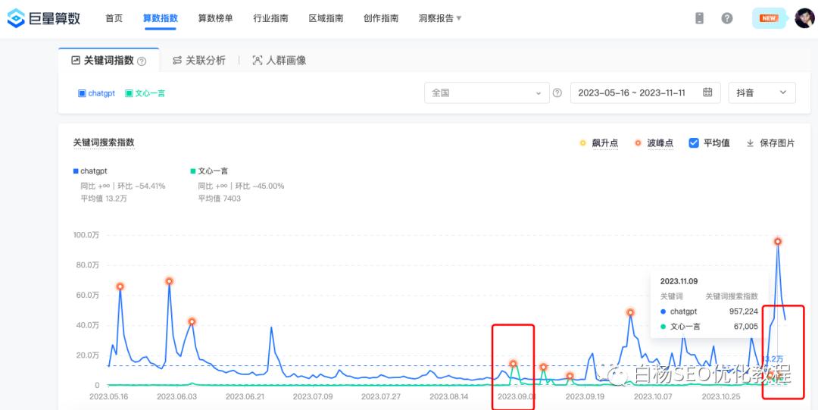This screenshot has height=410, width=818.
Task: Click the highest chatgpt peak marker near 2023.11.09
Action: pyautogui.click(x=777, y=241)
